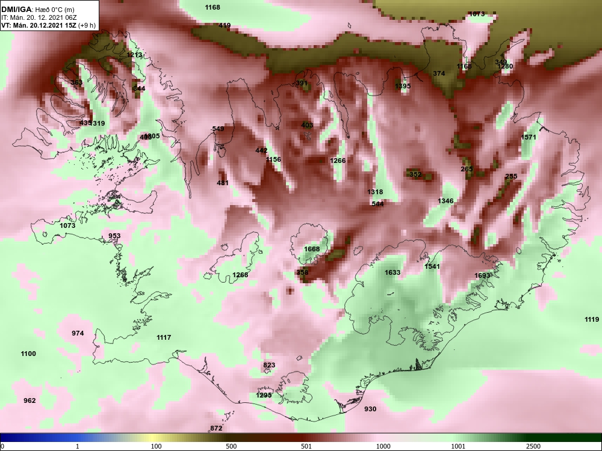Click the 374 height value

[x=439, y=73]
